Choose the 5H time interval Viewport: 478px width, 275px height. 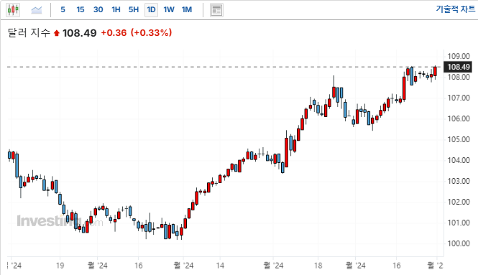tap(134, 10)
